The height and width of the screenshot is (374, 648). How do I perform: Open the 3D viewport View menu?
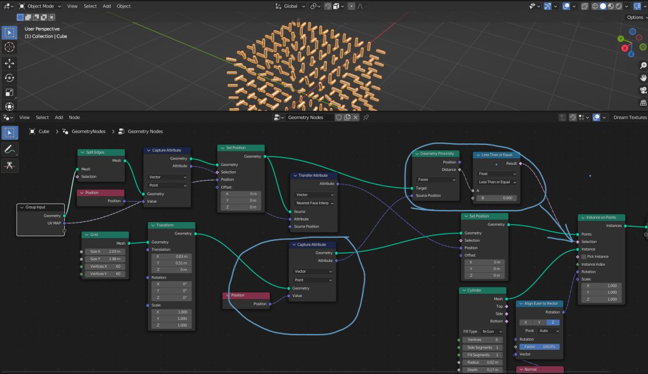pos(72,6)
